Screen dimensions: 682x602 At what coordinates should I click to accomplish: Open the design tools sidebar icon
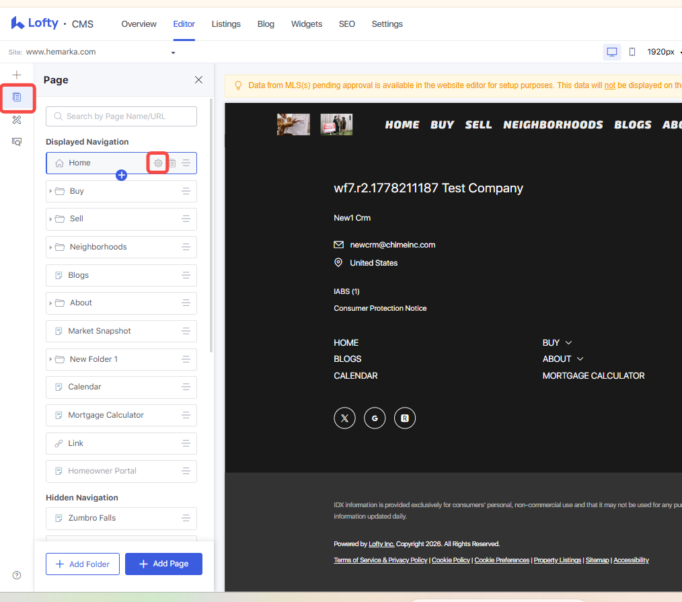point(17,120)
